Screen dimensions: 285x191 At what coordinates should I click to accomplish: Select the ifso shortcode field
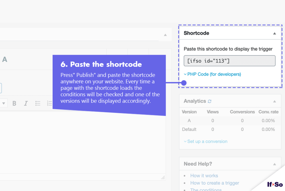[229, 61]
